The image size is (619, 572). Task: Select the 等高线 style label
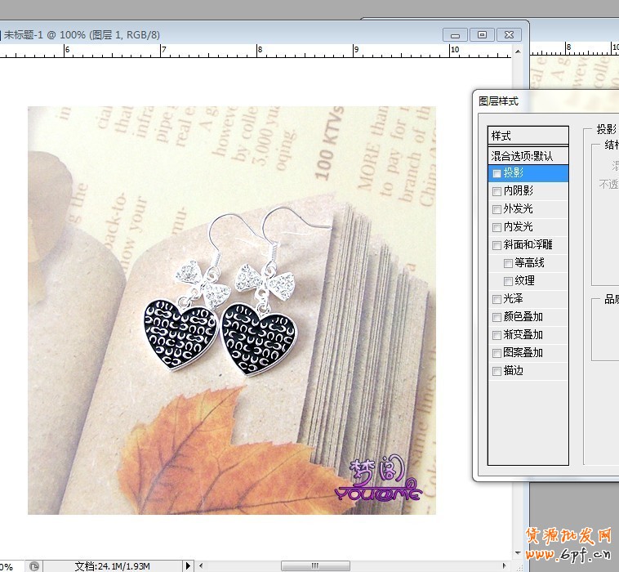tap(529, 262)
